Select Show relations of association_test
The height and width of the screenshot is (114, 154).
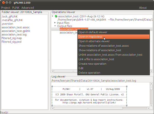(113, 50)
